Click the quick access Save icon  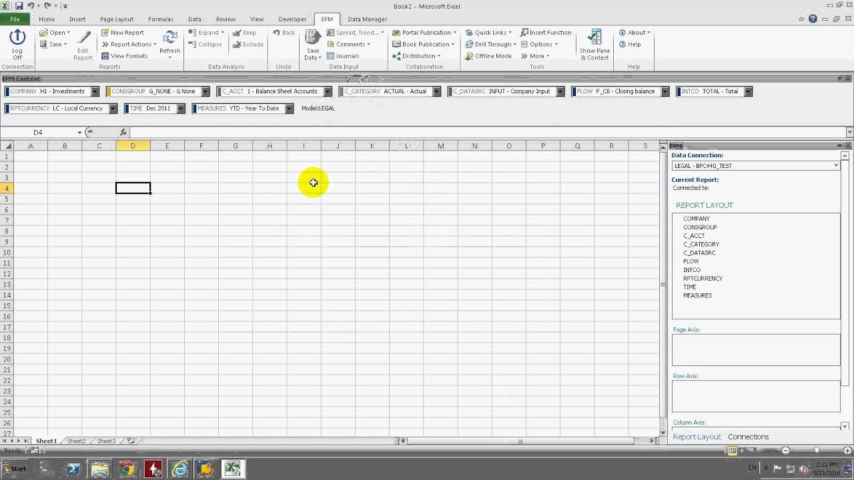19,5
